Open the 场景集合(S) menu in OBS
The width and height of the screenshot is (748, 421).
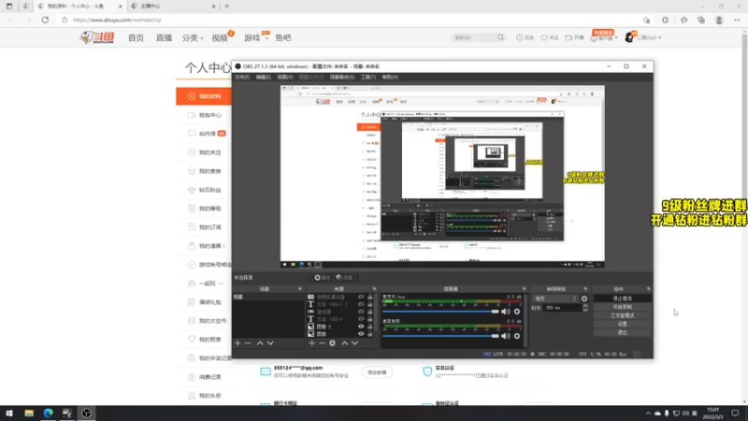[x=342, y=77]
